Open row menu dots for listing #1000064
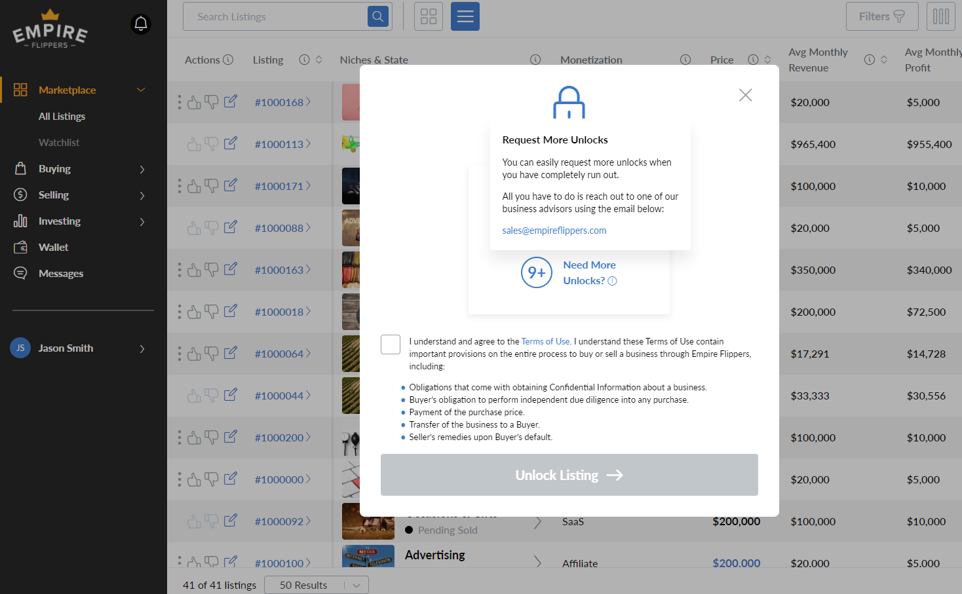The height and width of the screenshot is (594, 962). [x=180, y=354]
